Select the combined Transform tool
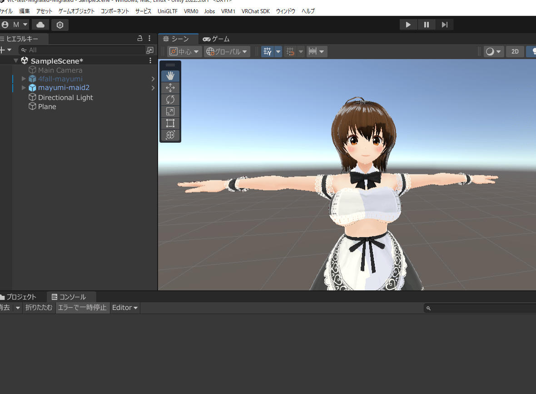536x394 pixels. pyautogui.click(x=170, y=135)
